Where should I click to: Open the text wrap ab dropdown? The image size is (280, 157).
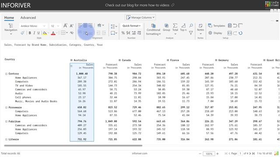coord(101,25)
